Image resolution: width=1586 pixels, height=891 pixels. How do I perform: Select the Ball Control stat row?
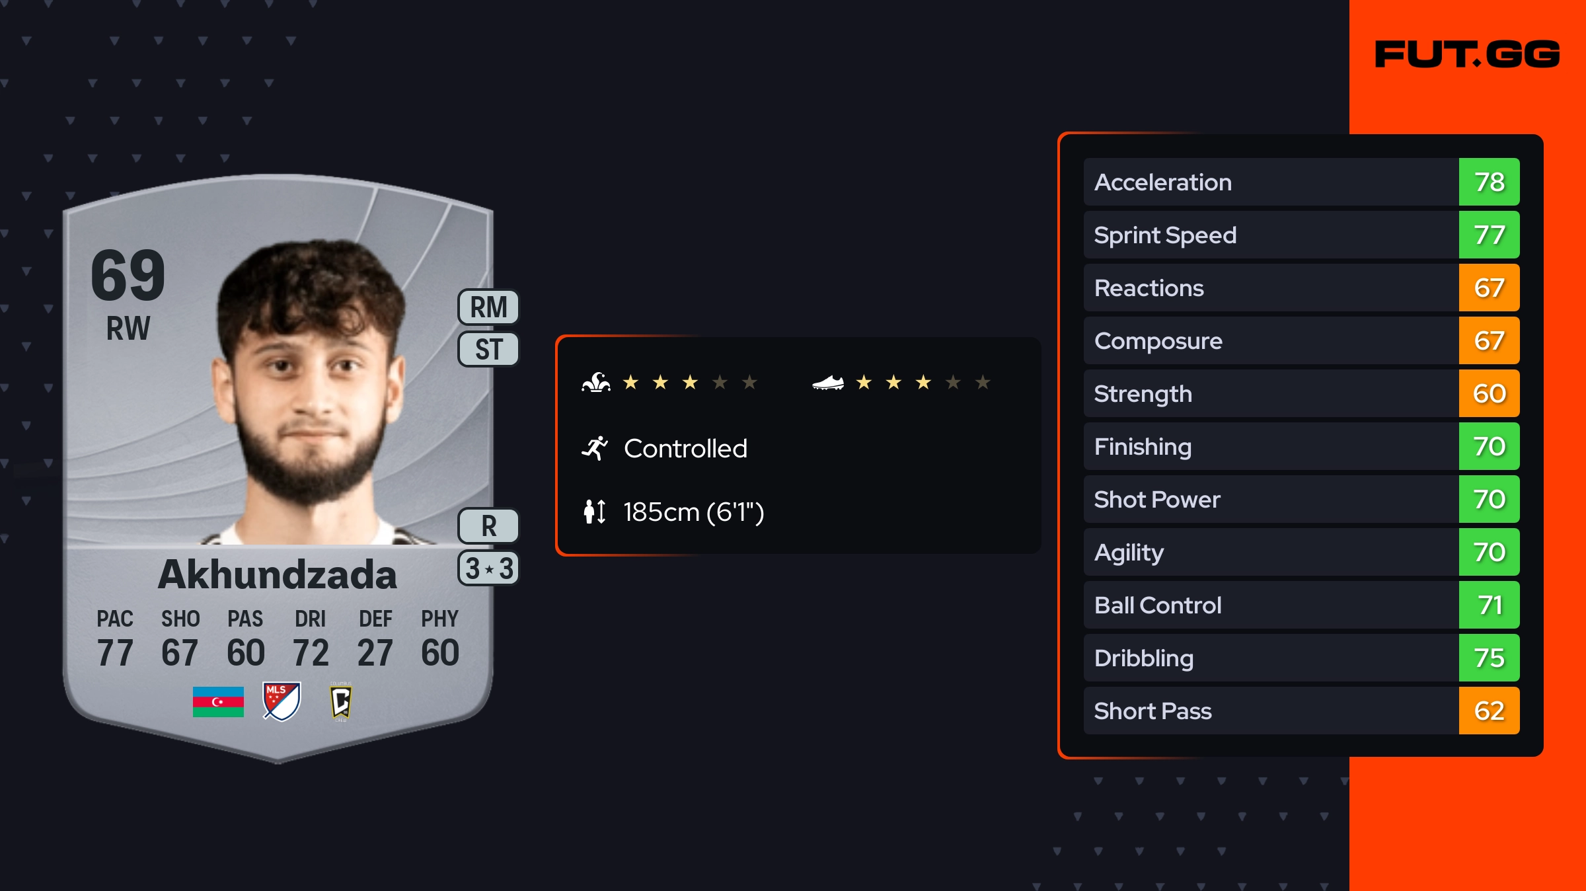[1270, 605]
